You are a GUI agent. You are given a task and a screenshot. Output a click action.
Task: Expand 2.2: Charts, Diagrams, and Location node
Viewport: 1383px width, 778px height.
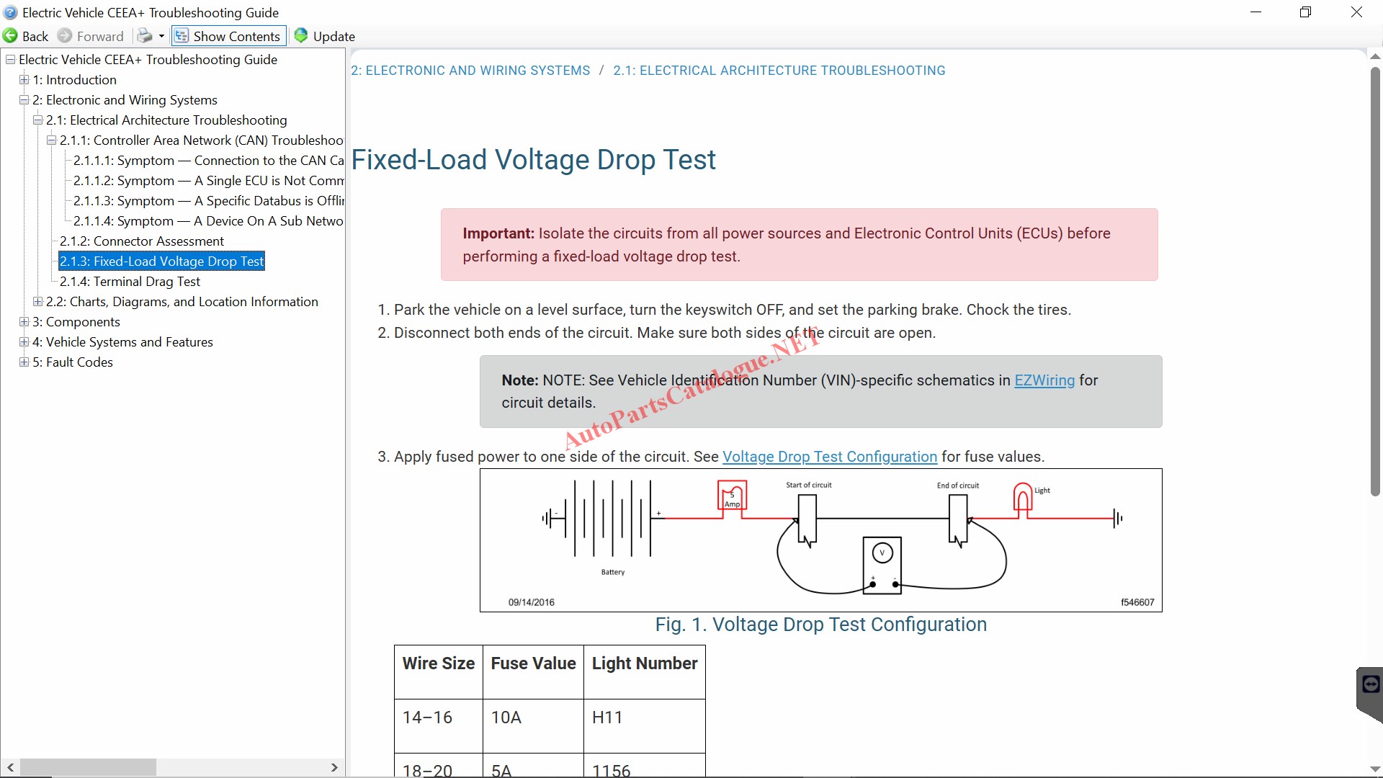38,302
